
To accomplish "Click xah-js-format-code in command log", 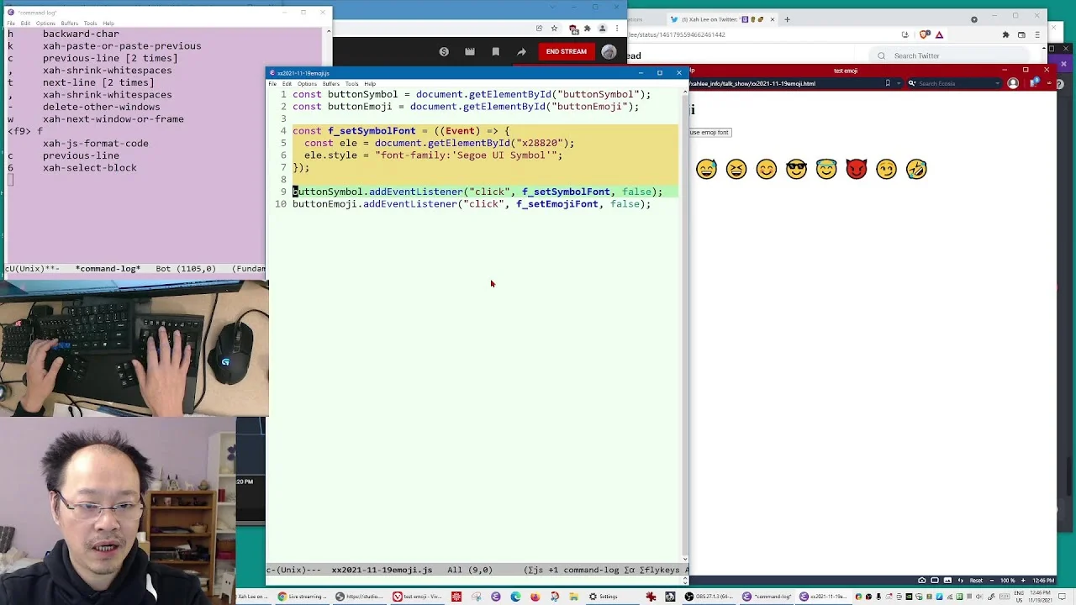I will tap(96, 144).
